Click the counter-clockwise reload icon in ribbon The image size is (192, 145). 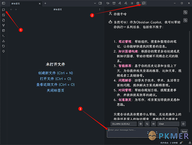tap(3, 46)
